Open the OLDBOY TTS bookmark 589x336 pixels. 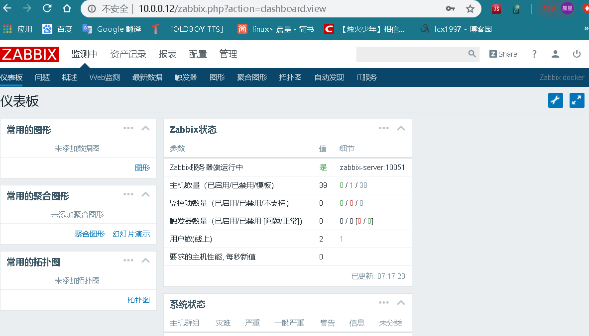(x=187, y=29)
